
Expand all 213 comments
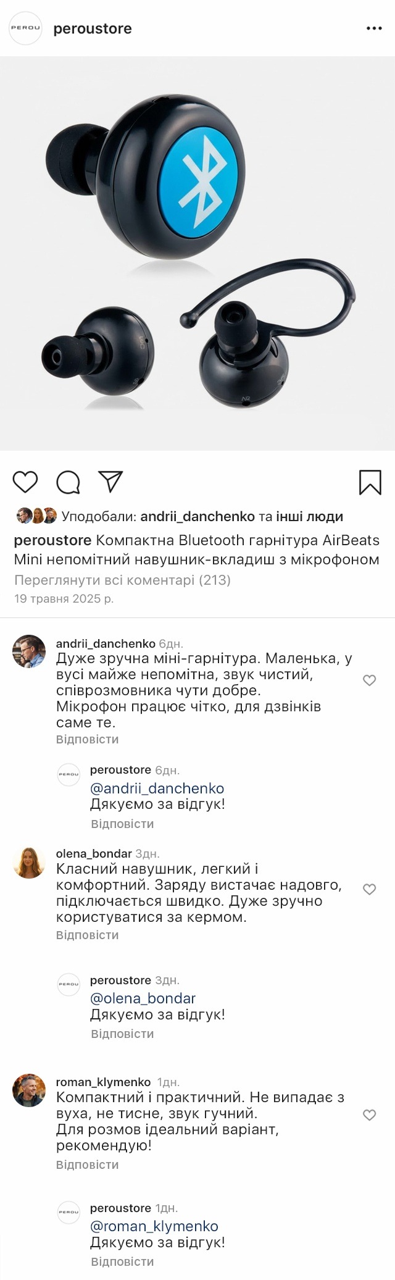[x=122, y=580]
